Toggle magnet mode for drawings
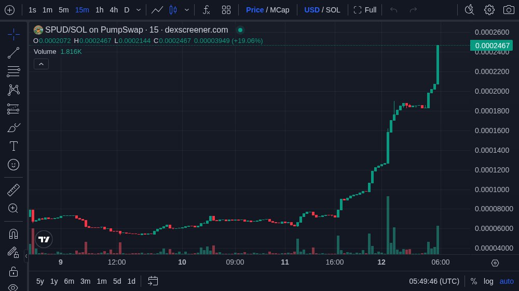This screenshot has height=291, width=519. [13, 234]
